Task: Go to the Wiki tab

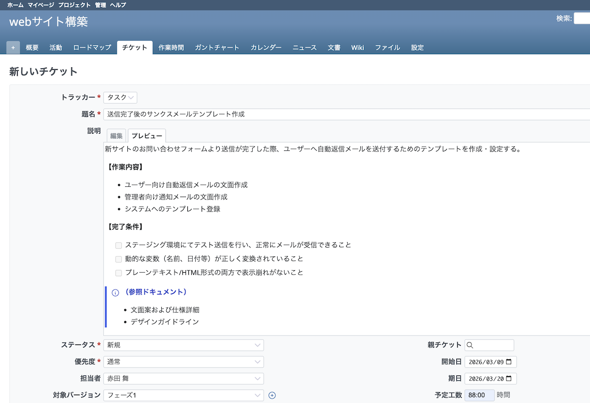Action: [x=357, y=48]
